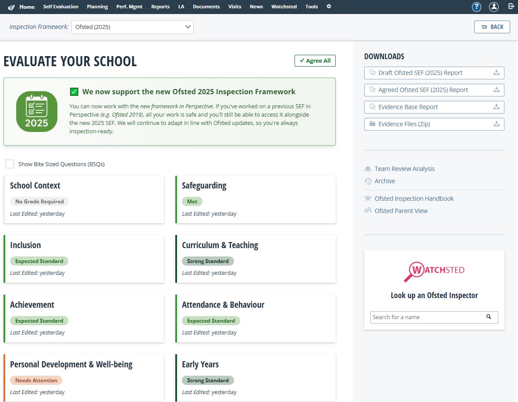Viewport: 518px width, 402px height.
Task: Open the LA menu
Action: [x=181, y=7]
